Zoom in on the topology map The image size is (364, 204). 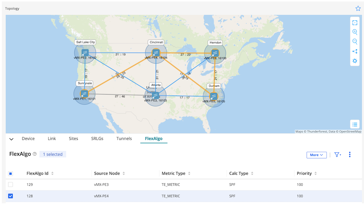pos(355,32)
